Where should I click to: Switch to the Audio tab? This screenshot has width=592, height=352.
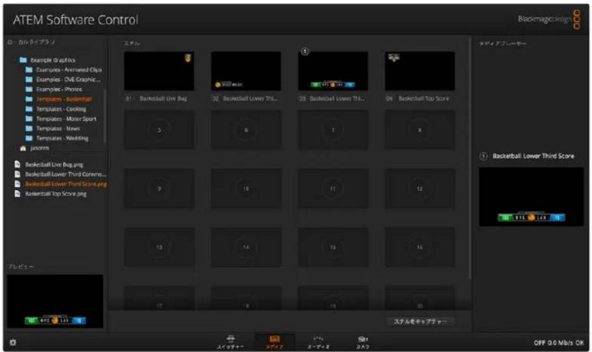(x=318, y=342)
